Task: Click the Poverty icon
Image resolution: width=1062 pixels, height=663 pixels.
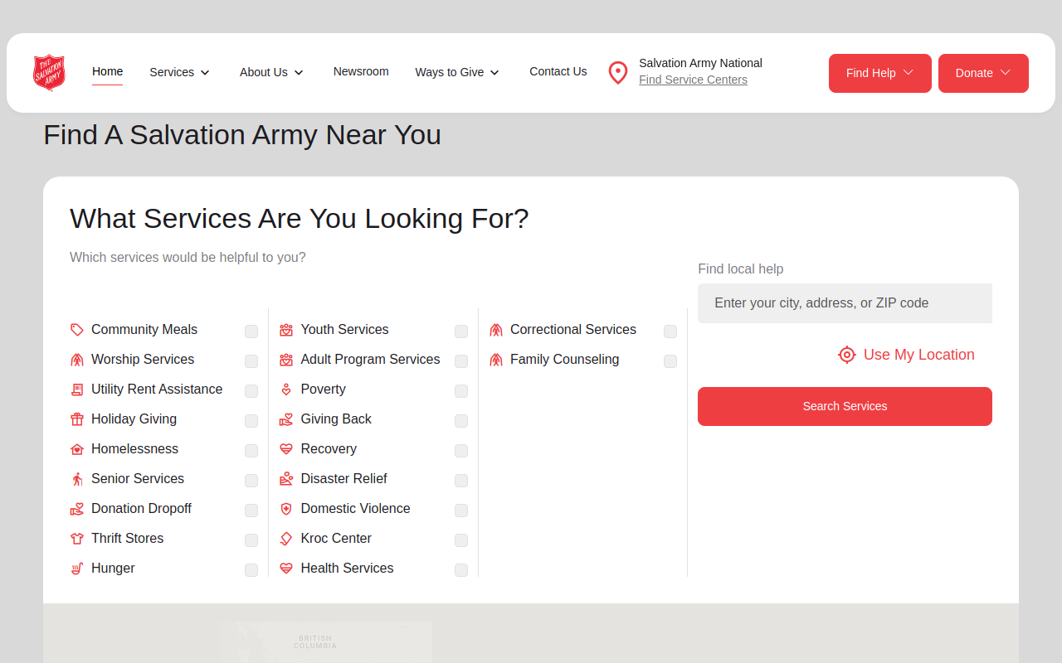Action: click(286, 390)
